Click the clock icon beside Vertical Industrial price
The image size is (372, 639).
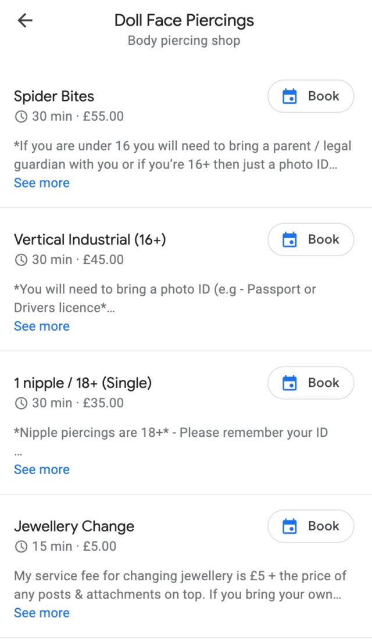(20, 260)
